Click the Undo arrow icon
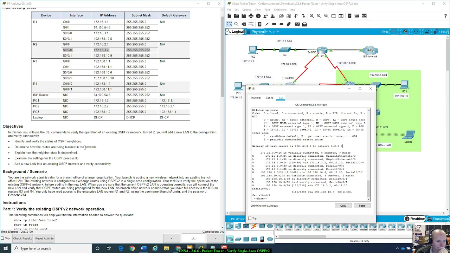450x253 pixels. tap(296, 16)
